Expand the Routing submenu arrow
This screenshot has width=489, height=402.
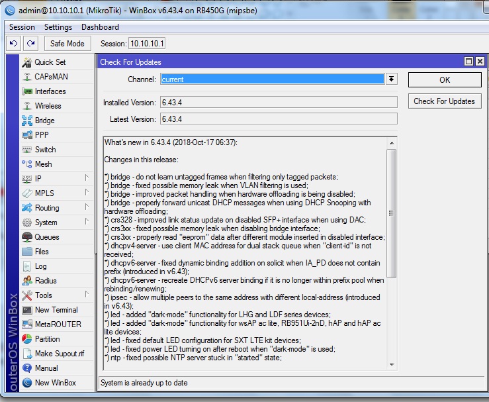[x=87, y=207]
